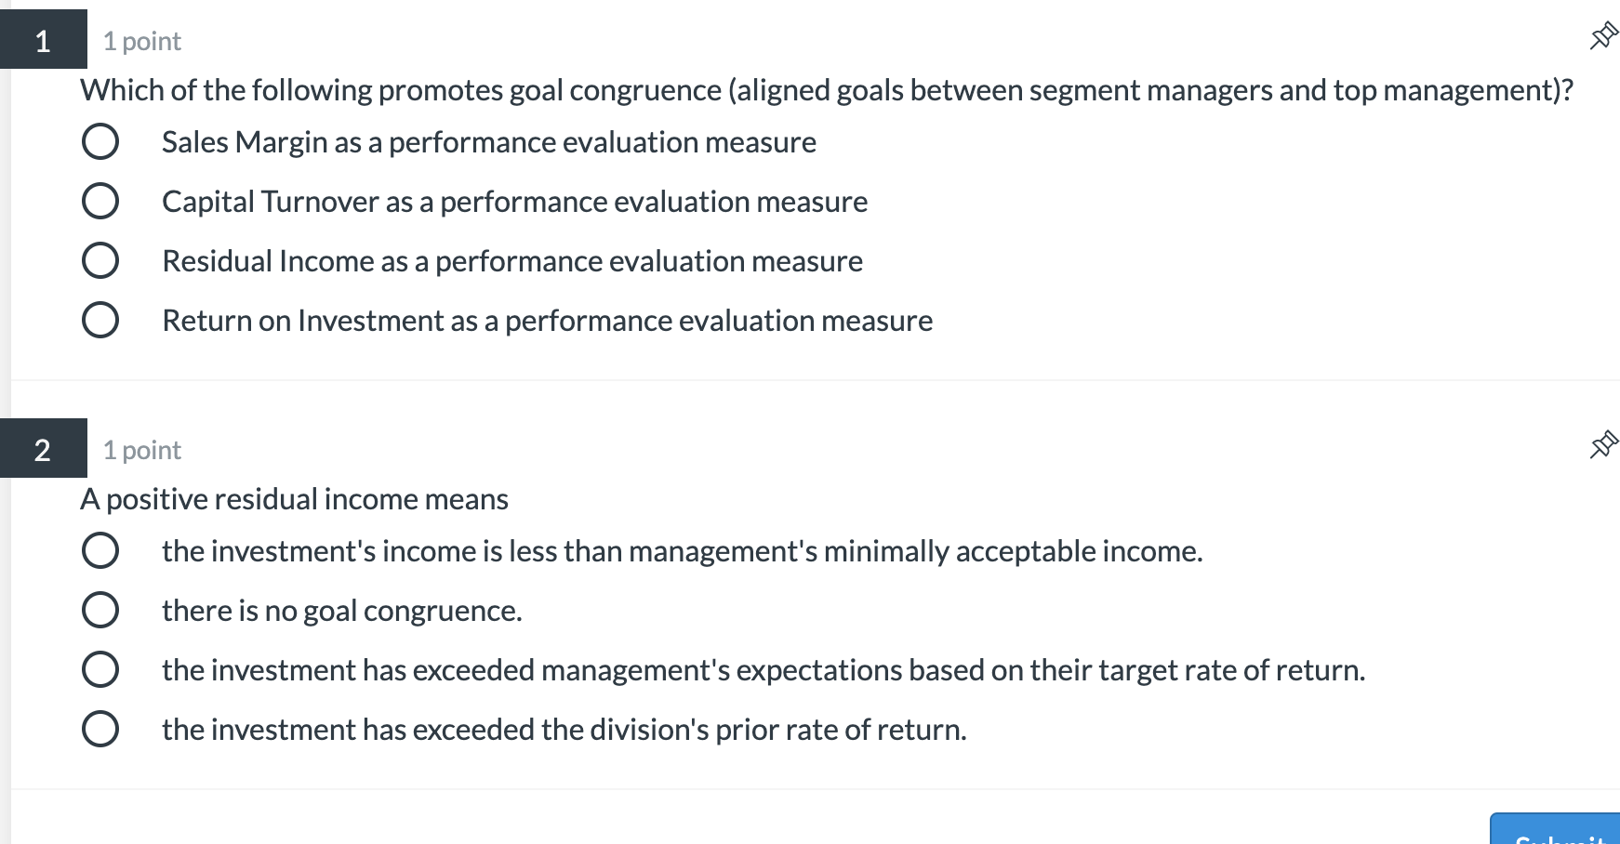Select Sales Margin radio option
The width and height of the screenshot is (1620, 844).
pyautogui.click(x=100, y=142)
